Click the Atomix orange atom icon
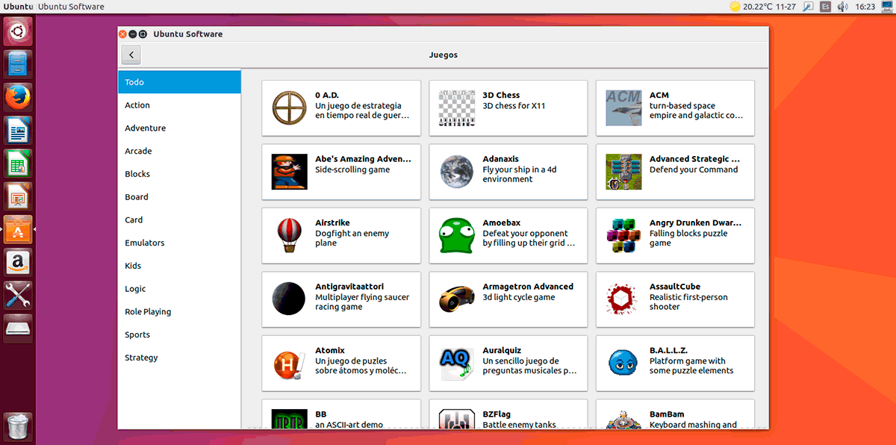The image size is (896, 445). pos(289,364)
